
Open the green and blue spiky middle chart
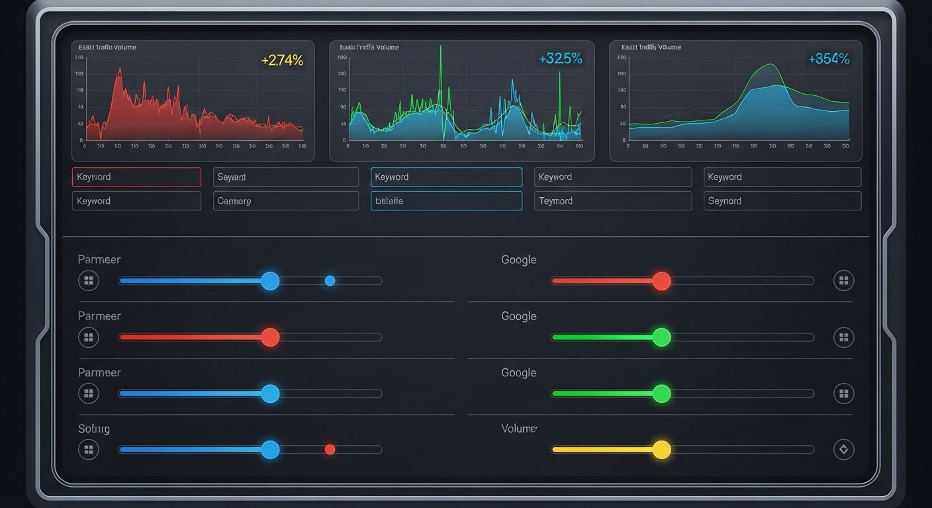(x=462, y=101)
